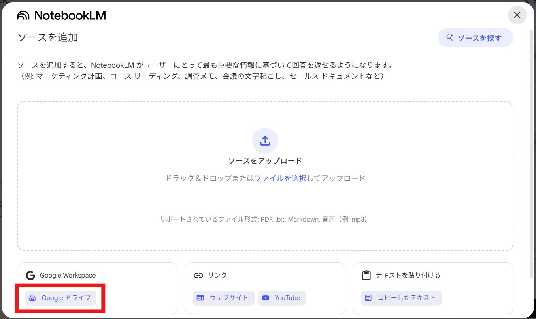536x319 pixels.
Task: Click the discover icon inside ソースを探す button
Action: click(449, 37)
